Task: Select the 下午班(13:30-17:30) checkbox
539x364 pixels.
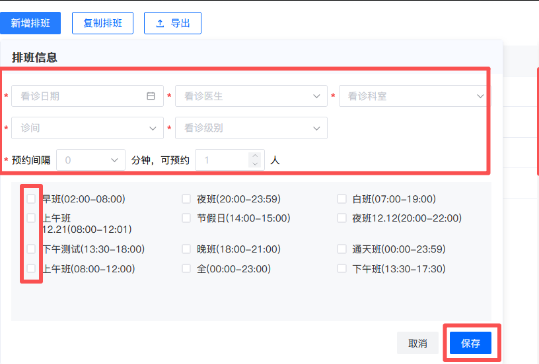Action: tap(341, 269)
